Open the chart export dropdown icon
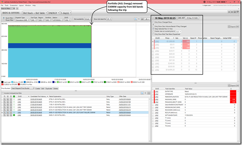This screenshot has width=242, height=145. coord(147,19)
